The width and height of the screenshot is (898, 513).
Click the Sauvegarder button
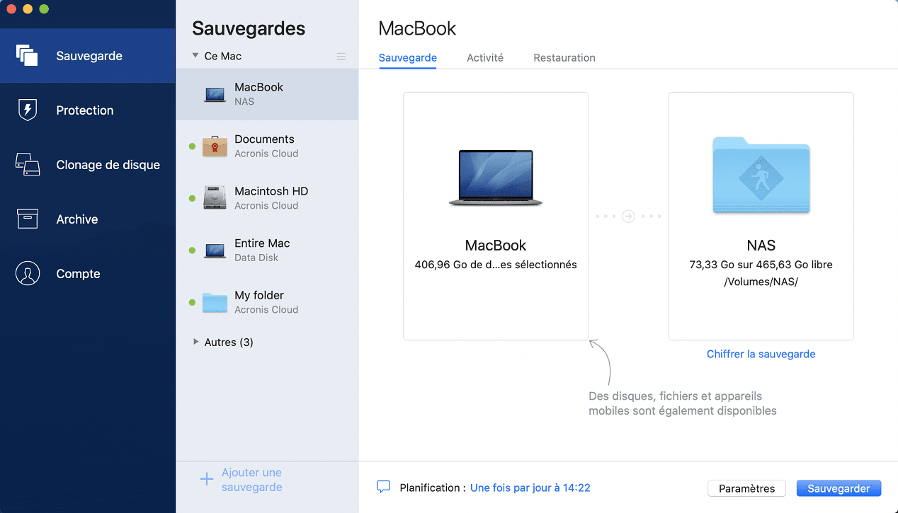tap(839, 488)
